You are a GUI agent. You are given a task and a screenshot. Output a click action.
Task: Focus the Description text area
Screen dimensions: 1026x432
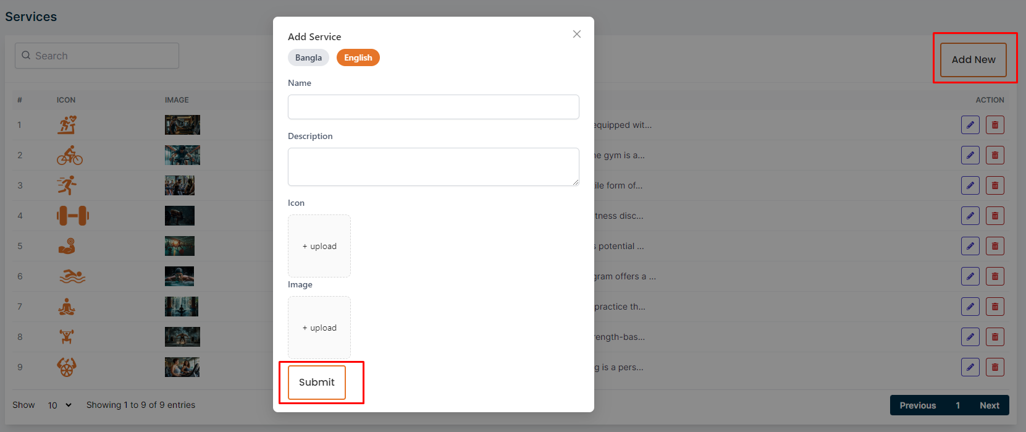(433, 167)
